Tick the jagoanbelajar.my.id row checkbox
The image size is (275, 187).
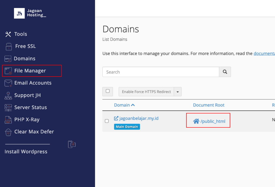[x=107, y=121]
